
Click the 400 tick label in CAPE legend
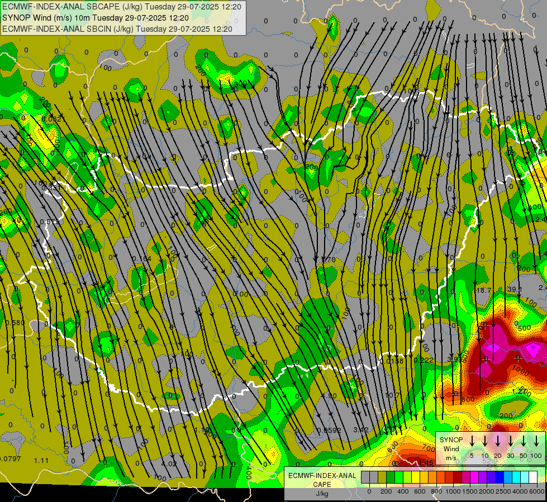point(403,491)
